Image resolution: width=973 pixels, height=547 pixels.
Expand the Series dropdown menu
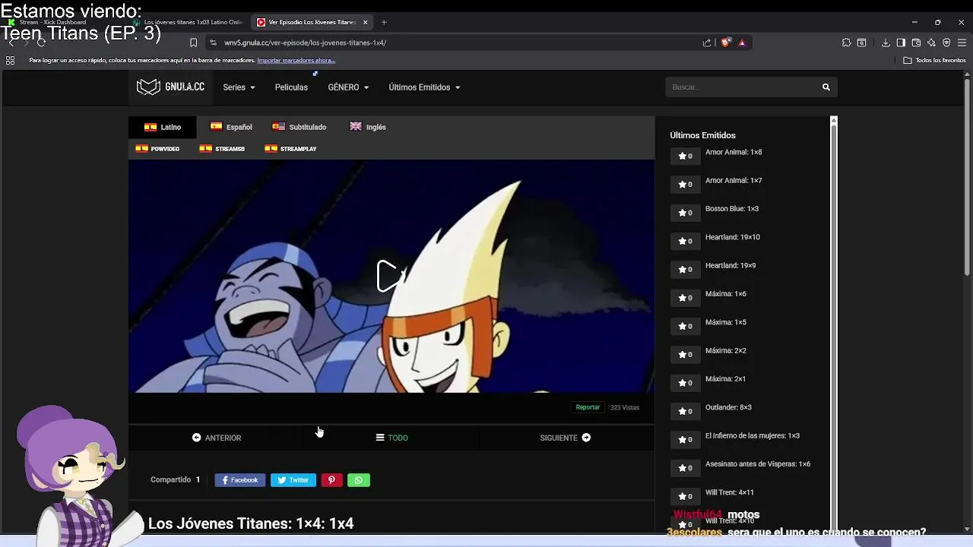coord(239,87)
